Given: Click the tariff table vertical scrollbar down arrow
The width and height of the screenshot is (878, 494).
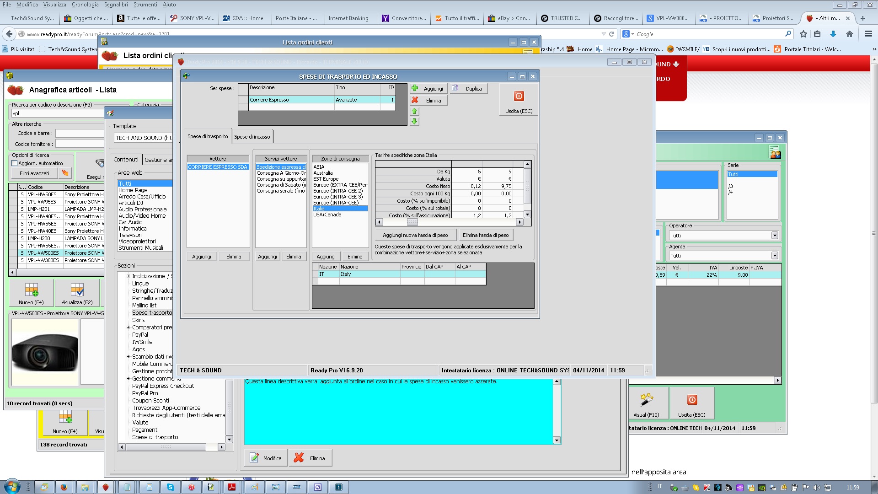Looking at the screenshot, I should click(x=527, y=215).
